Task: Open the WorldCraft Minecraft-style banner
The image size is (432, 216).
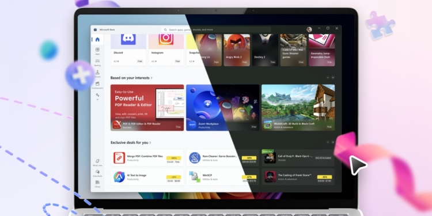Action: [x=298, y=108]
